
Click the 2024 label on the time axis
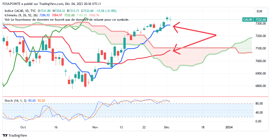(x=229, y=127)
